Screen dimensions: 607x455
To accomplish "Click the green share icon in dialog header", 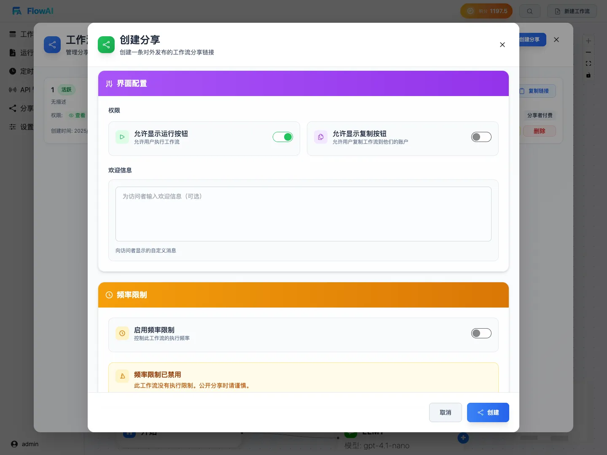I will [x=106, y=45].
